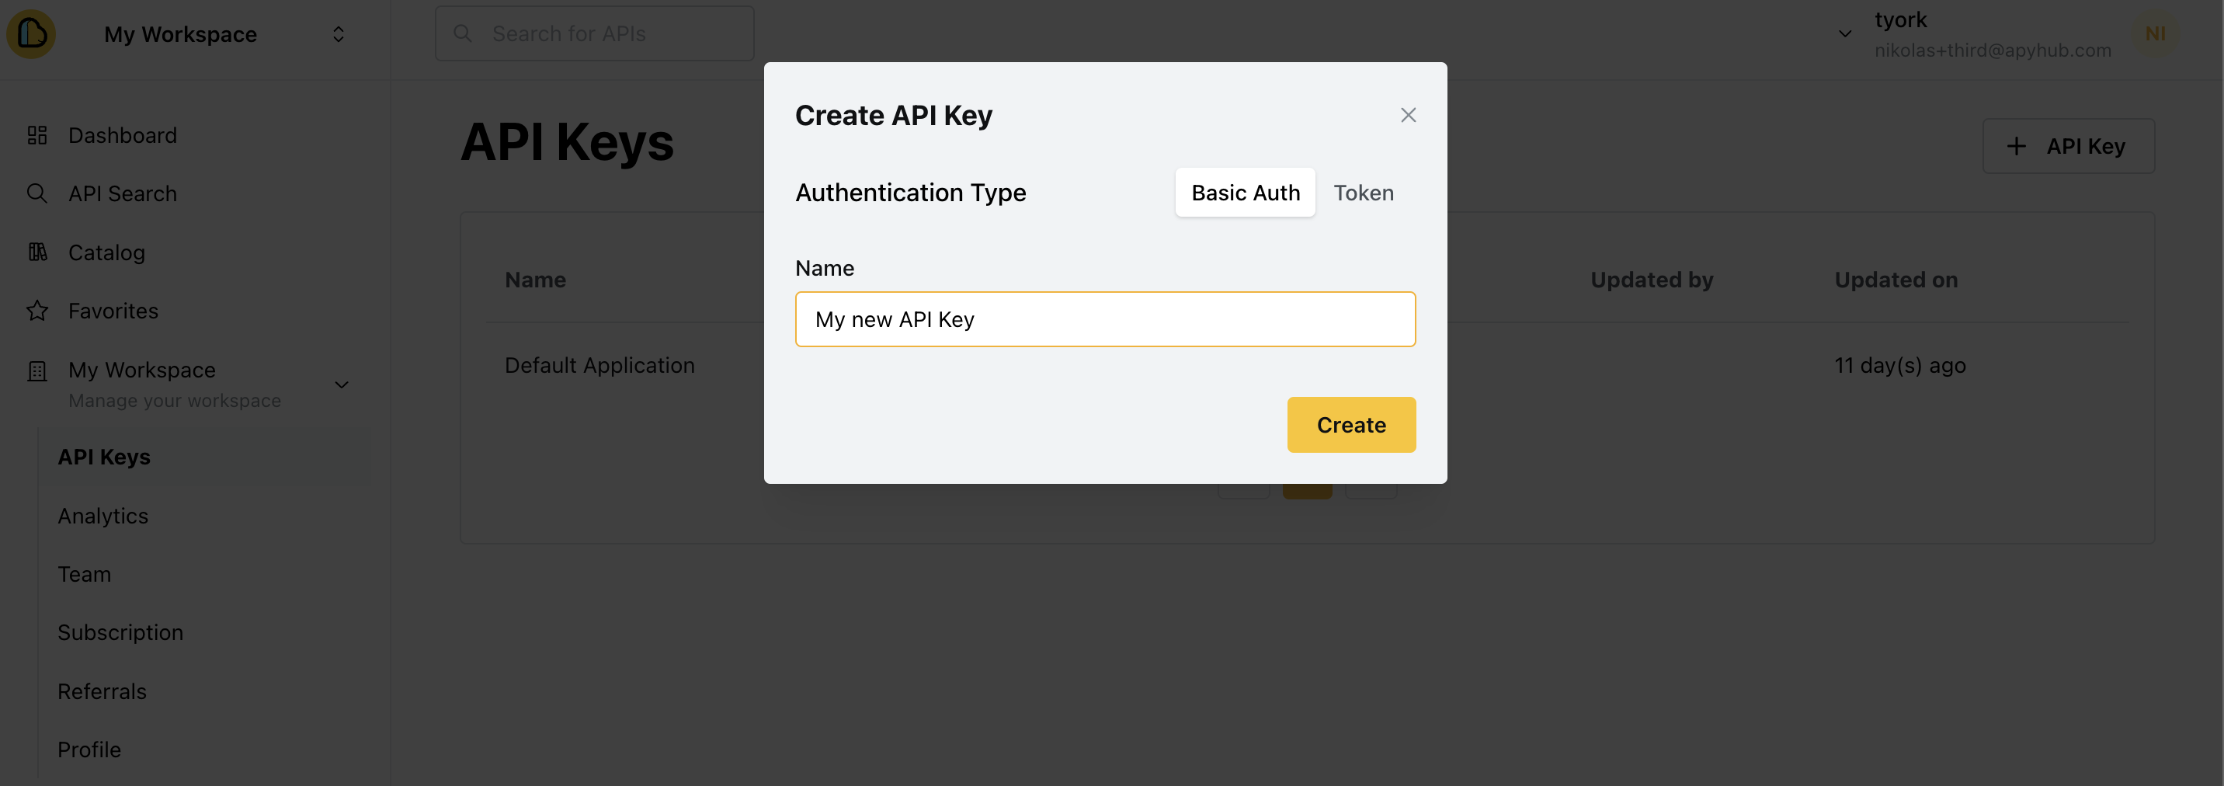This screenshot has width=2224, height=786.
Task: Expand the My Workspace section chevron
Action: click(x=341, y=384)
